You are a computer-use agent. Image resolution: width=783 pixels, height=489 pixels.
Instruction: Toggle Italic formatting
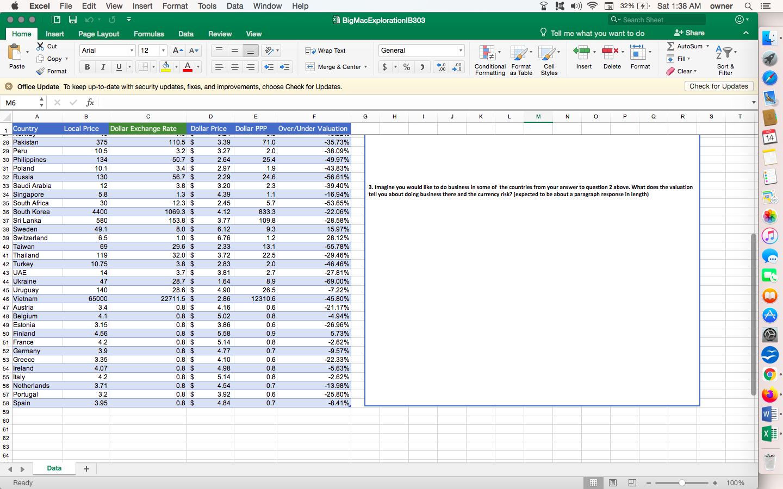103,67
